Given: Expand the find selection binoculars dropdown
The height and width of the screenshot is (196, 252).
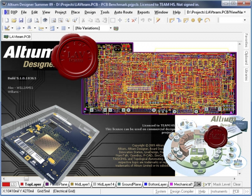Looking at the screenshot, I should [x=35, y=28].
